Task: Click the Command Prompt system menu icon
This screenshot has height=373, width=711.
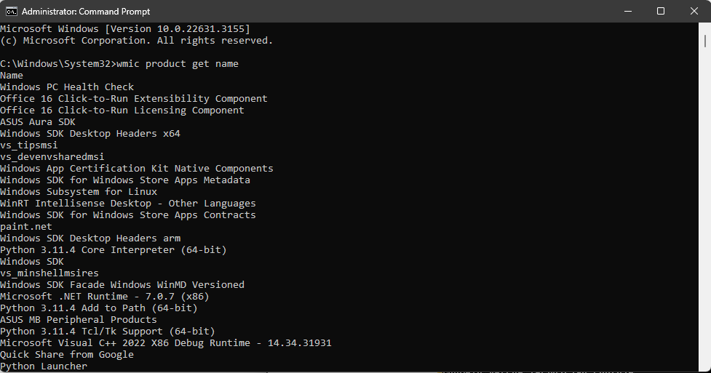Action: [x=12, y=11]
